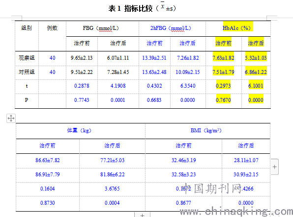Select the highlighted HbA1c (%) header cell
The image size is (293, 217).
[238, 28]
